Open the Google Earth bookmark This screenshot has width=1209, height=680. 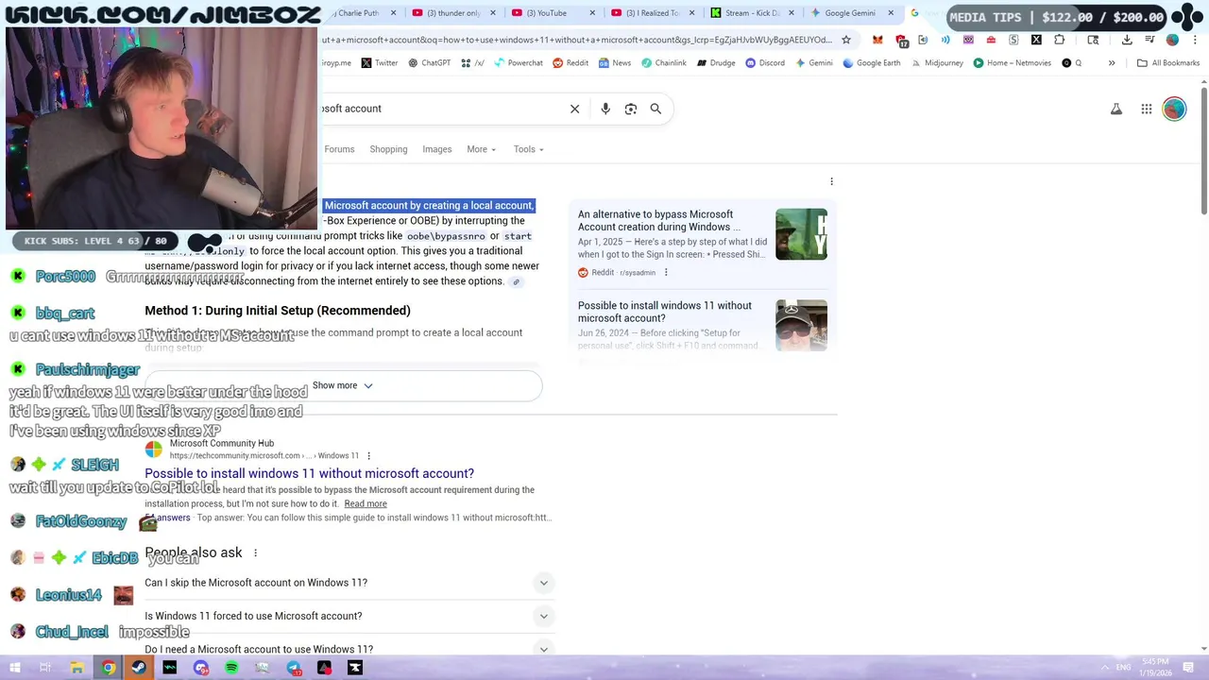tap(871, 63)
